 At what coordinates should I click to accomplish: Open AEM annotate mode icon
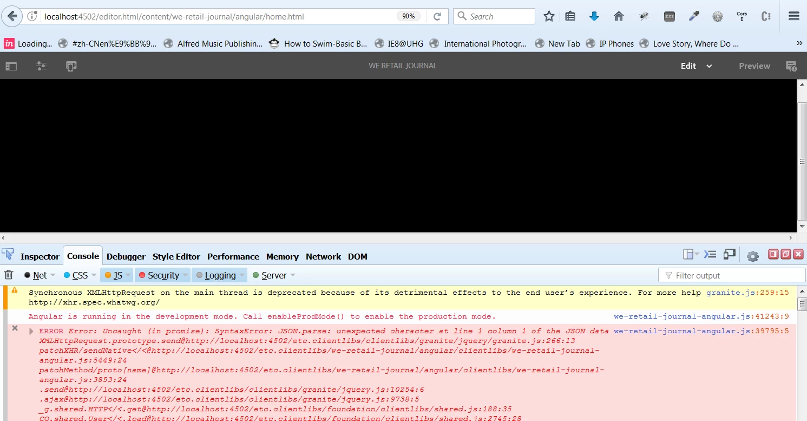point(791,66)
